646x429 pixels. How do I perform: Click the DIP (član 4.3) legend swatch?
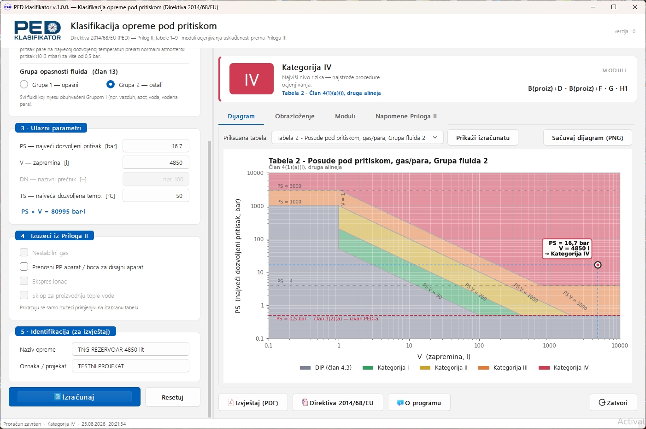point(305,368)
